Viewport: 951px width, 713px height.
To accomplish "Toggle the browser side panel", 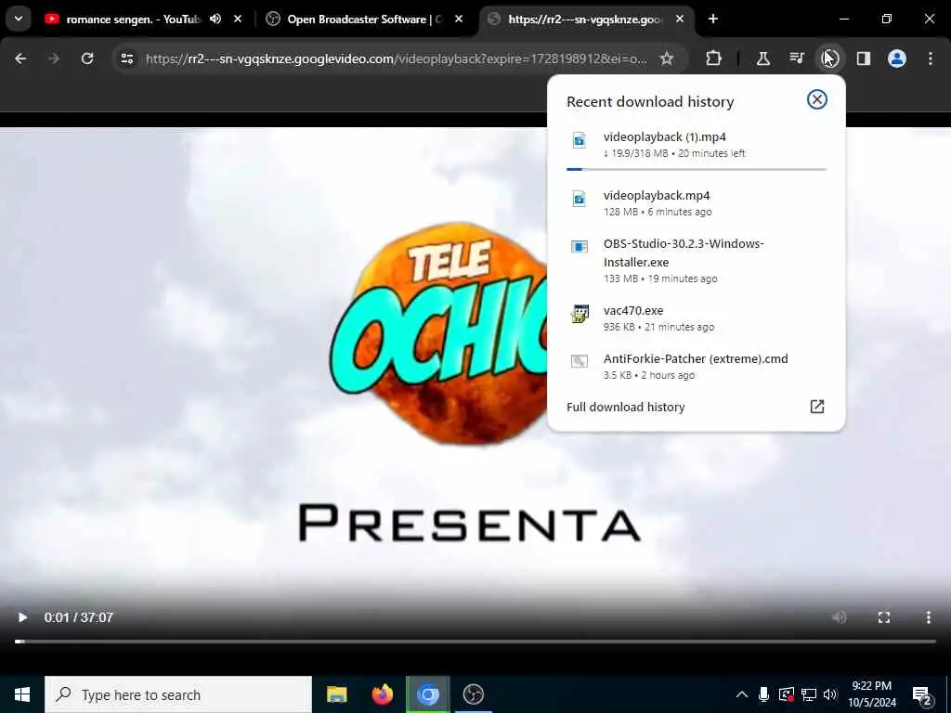I will 863,58.
